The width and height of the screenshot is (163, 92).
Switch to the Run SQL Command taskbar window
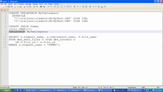point(135,90)
